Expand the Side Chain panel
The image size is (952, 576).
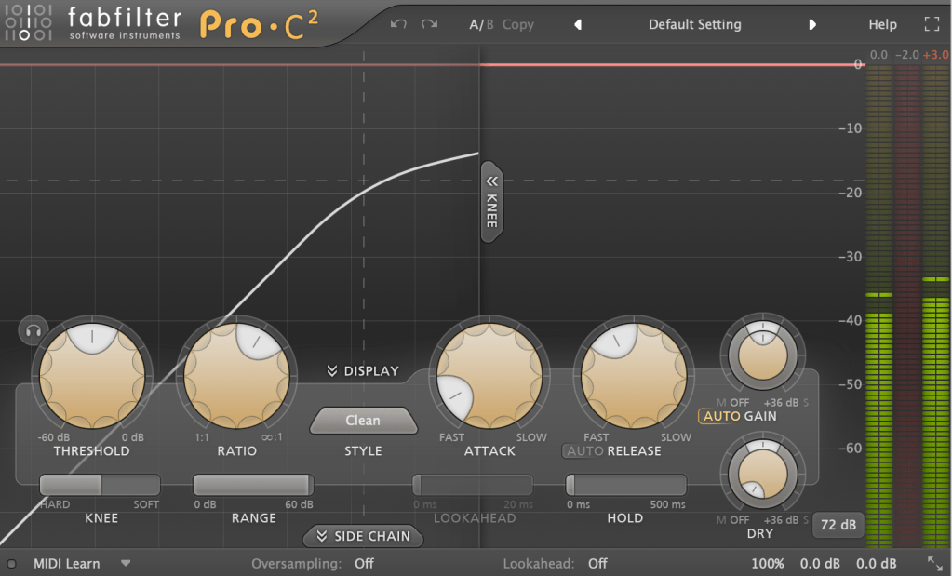point(363,536)
